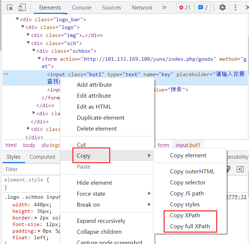This screenshot has width=249, height=244.
Task: Collapse the div class logo_bar node
Action: 17,19
